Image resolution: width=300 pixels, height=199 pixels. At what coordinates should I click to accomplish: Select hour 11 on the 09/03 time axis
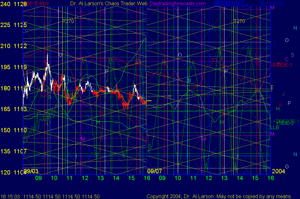pos(69,178)
